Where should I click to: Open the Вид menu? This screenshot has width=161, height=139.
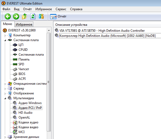pos(17,9)
